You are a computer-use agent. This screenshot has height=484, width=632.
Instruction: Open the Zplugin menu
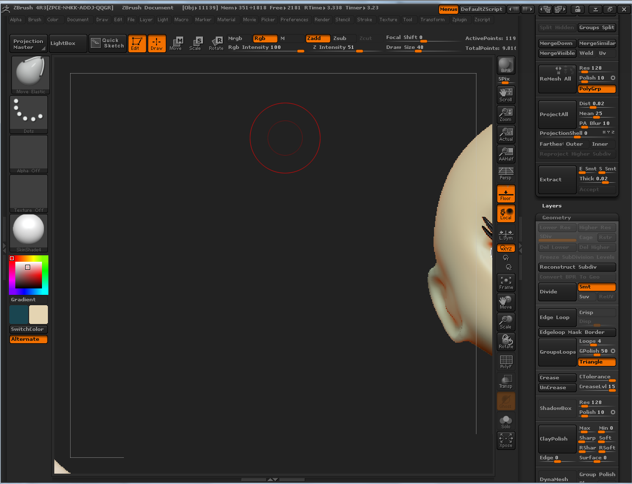(459, 20)
